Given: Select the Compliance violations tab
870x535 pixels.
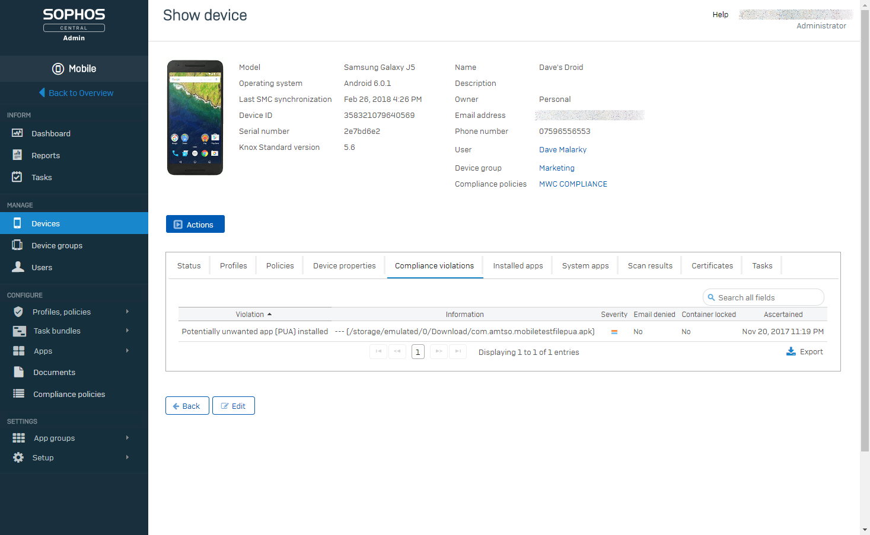Looking at the screenshot, I should [x=435, y=265].
